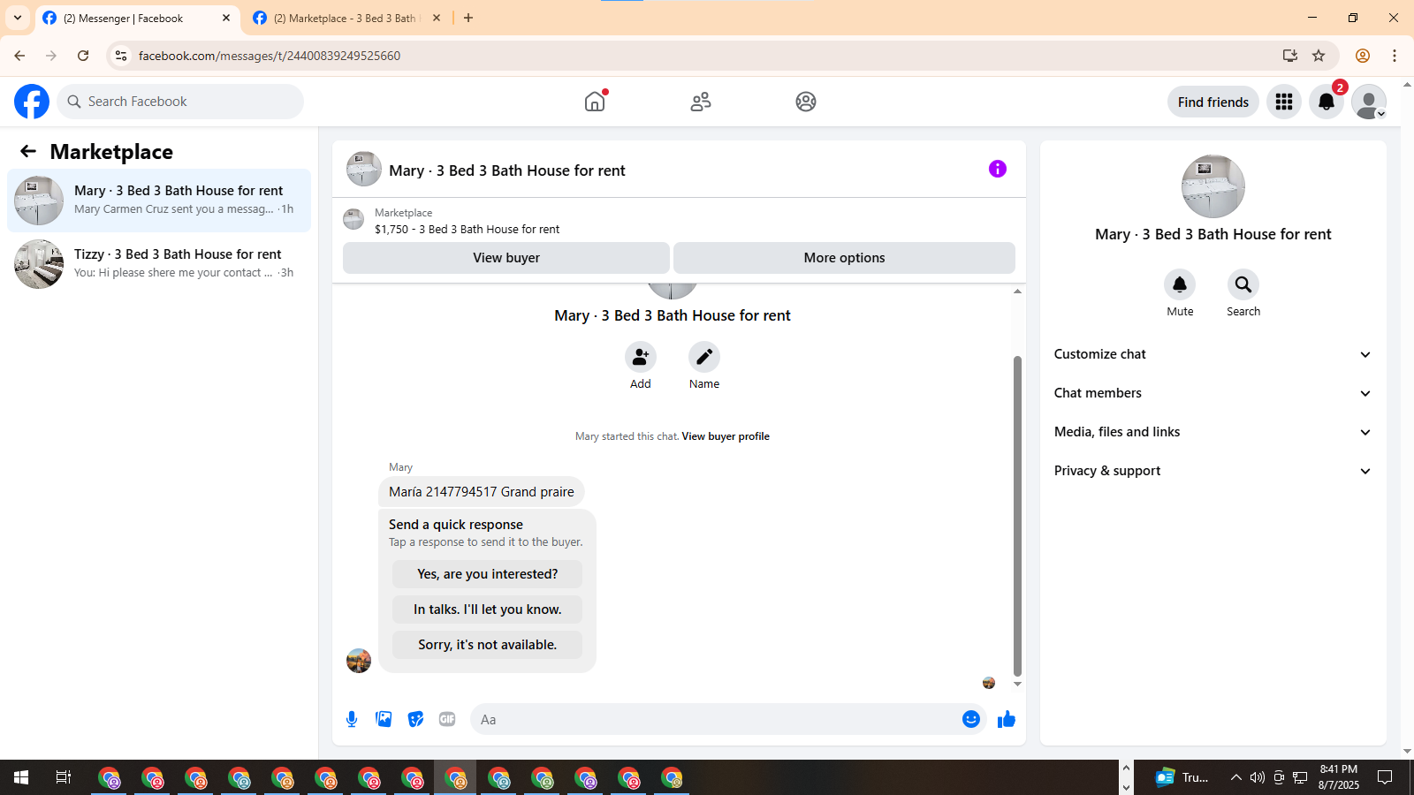
Task: Open Task View on the taskbar
Action: (64, 777)
